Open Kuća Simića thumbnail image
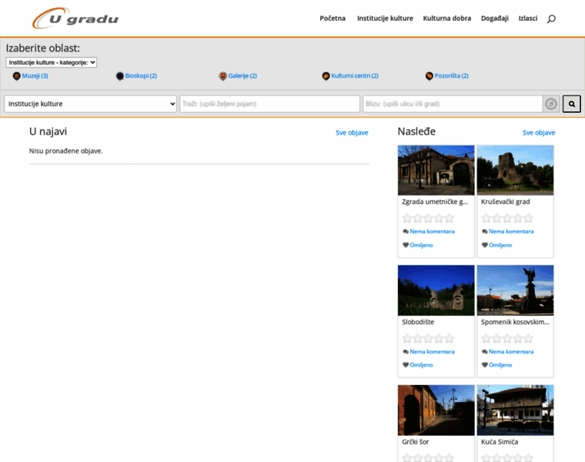This screenshot has width=585, height=462. point(515,410)
